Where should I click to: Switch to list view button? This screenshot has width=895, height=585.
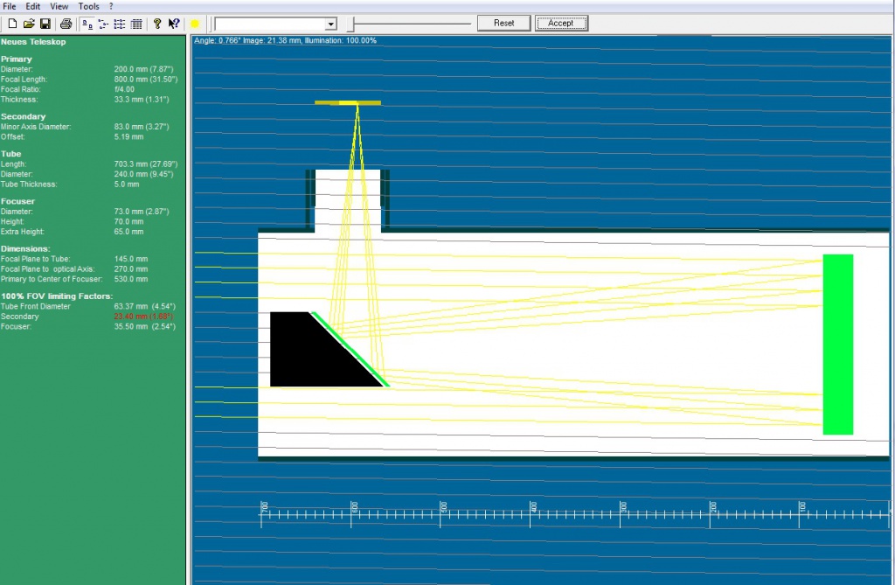119,24
